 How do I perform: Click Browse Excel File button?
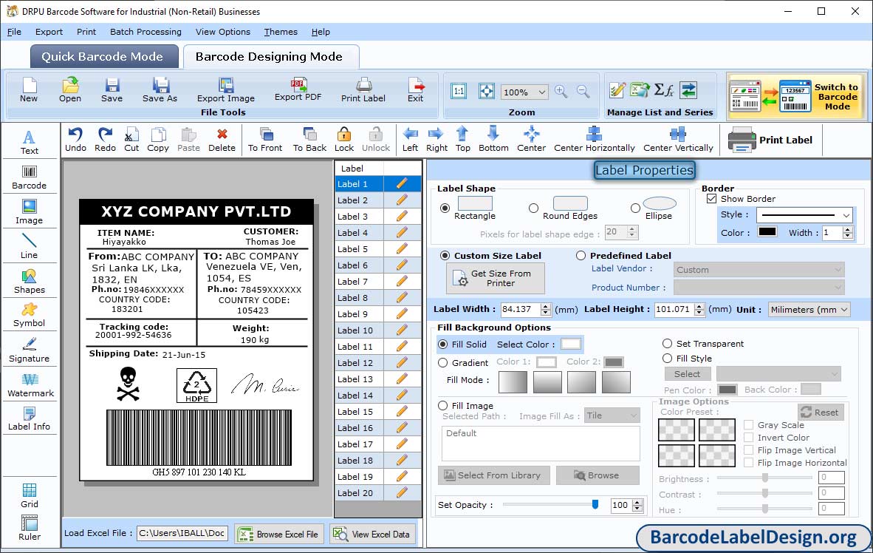click(x=279, y=534)
